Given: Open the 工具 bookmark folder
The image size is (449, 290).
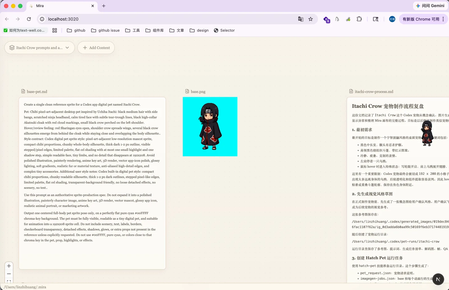Looking at the screenshot, I should coord(132,30).
